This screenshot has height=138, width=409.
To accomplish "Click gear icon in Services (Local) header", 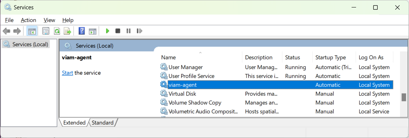I will tap(68, 46).
